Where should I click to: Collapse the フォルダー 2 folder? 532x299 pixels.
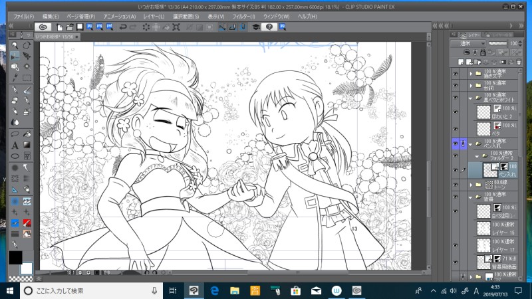point(477,156)
